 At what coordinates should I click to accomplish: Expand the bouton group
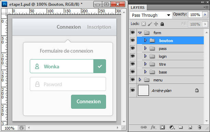[x=145, y=40]
